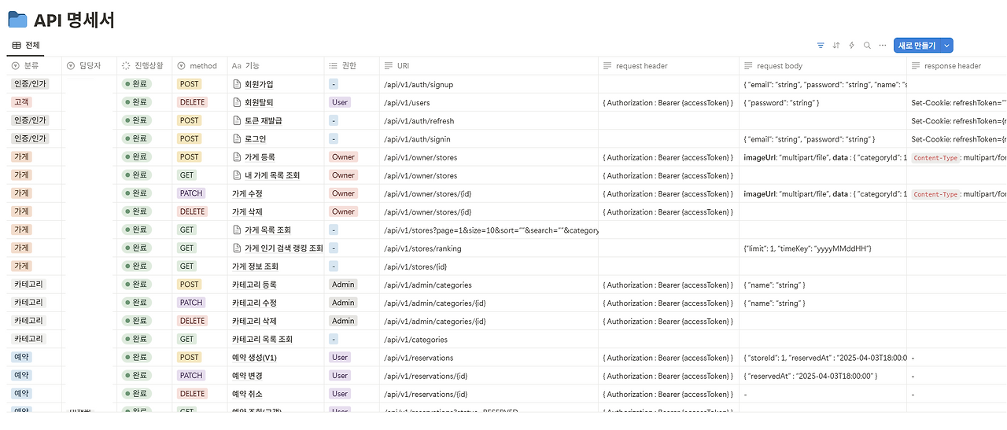
Task: Click the request body cell with limit and timeKey
Action: coord(823,248)
